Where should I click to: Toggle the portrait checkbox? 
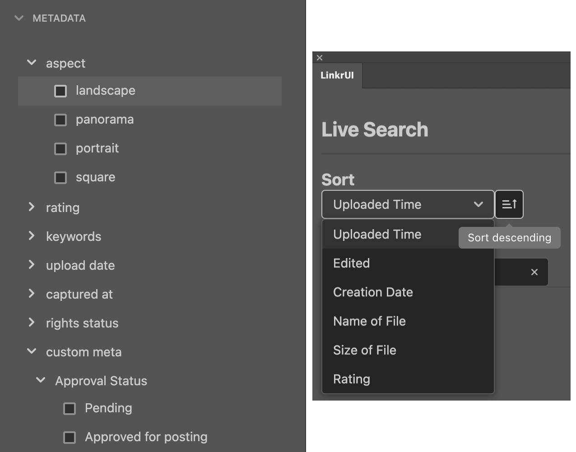(60, 148)
